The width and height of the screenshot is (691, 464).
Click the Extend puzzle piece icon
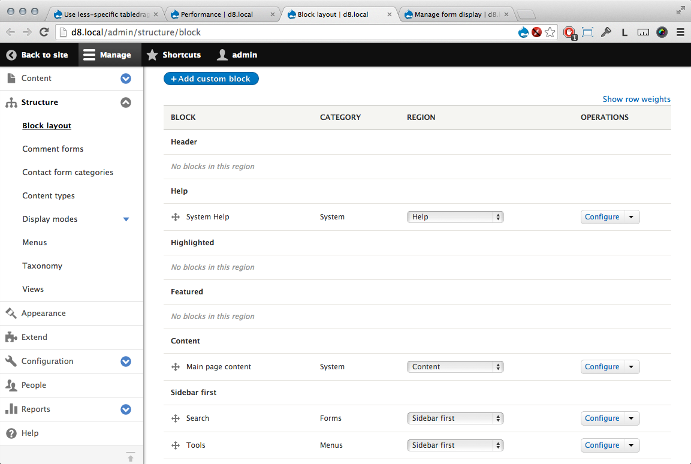[x=10, y=337]
